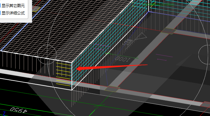Click the green cross marker near bottom
This screenshot has height=116, width=210.
[x=99, y=105]
